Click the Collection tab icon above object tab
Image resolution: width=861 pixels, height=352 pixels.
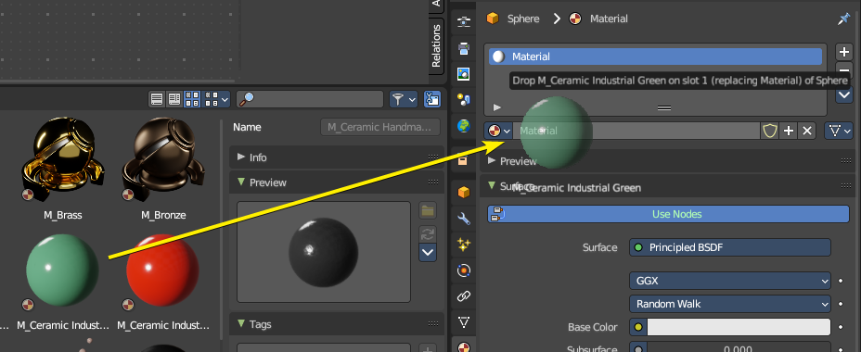click(464, 160)
